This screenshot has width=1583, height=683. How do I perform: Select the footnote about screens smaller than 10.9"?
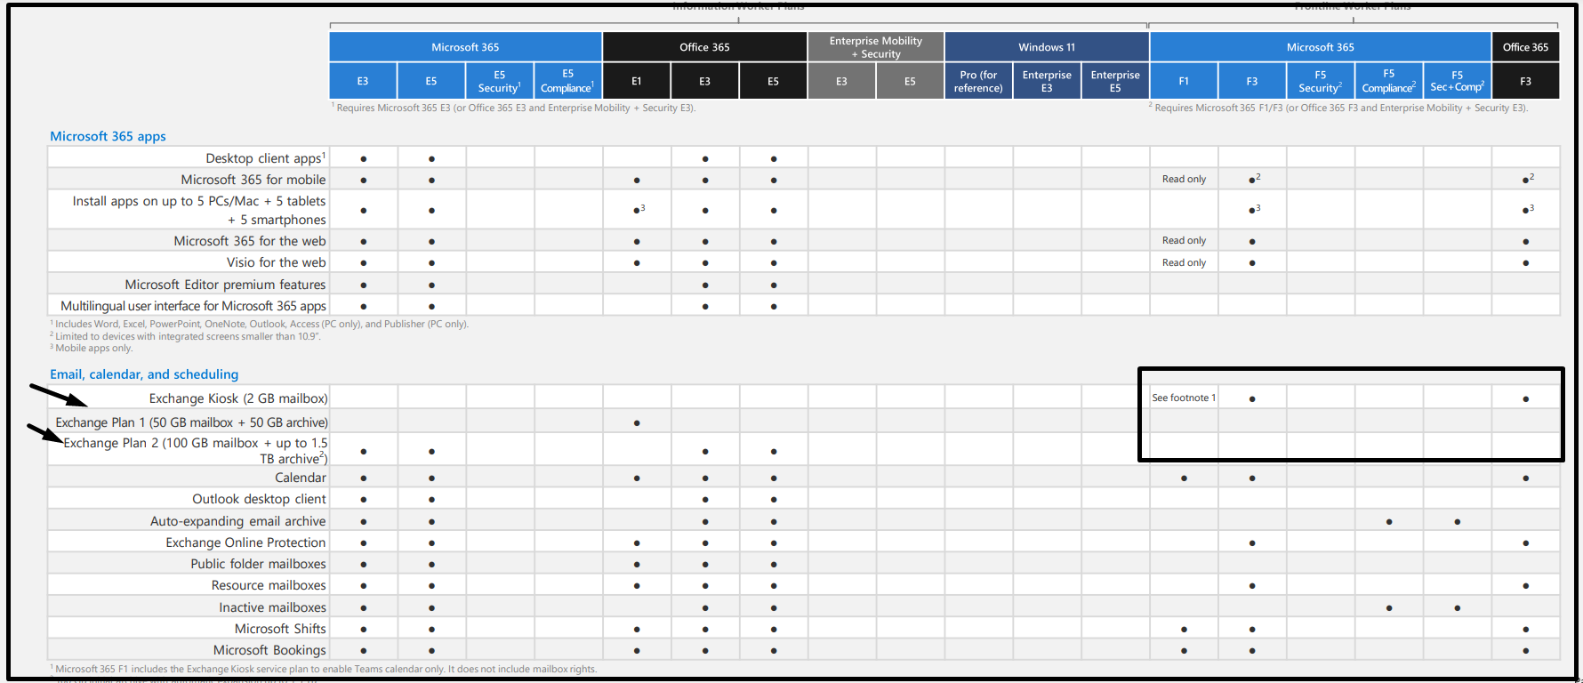185,336
